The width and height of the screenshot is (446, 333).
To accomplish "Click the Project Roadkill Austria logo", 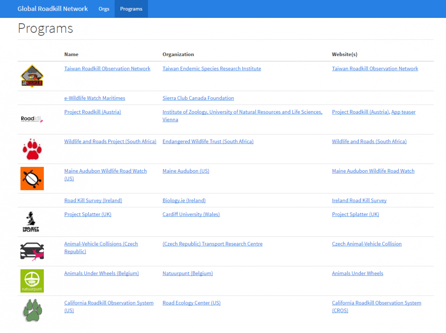I will [x=32, y=119].
